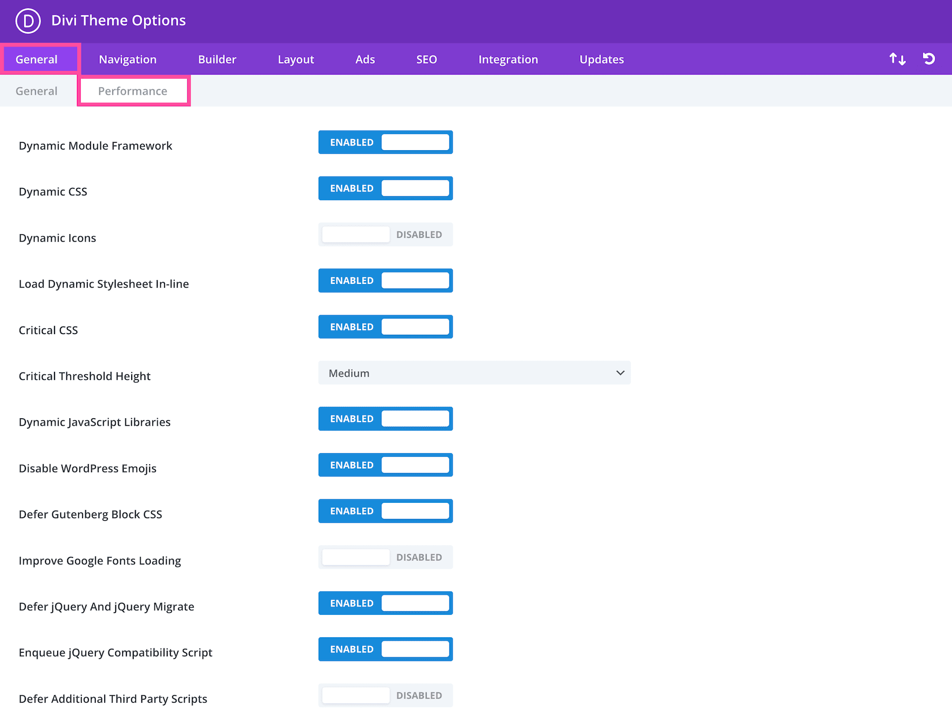The height and width of the screenshot is (727, 952).
Task: Toggle Defer Additional Third Party Scripts on
Action: pos(385,695)
